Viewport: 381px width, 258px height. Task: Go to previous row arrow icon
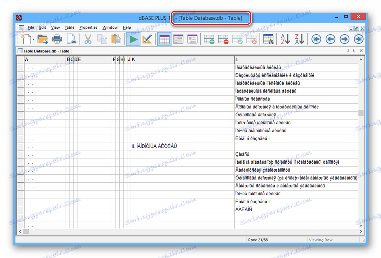(x=330, y=39)
